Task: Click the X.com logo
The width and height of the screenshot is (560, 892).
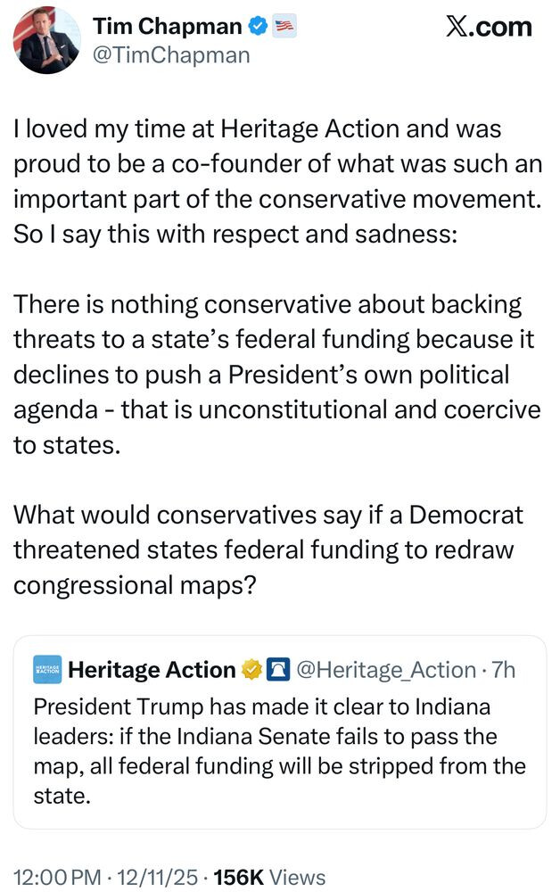Action: 488,27
